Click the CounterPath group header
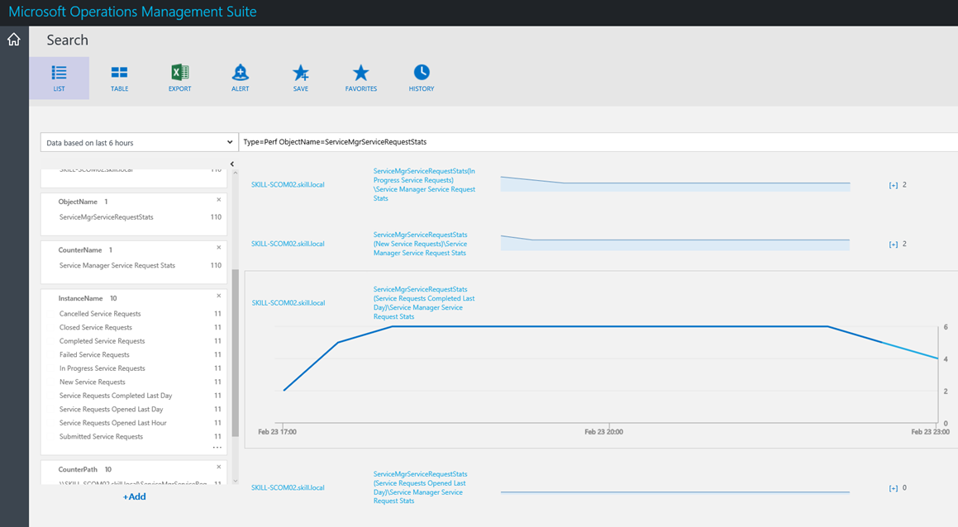The height and width of the screenshot is (527, 958). coord(78,469)
